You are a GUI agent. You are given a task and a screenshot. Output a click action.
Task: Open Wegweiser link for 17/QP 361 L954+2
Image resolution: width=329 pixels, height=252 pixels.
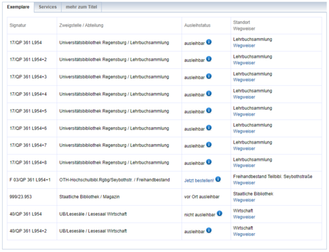click(244, 63)
